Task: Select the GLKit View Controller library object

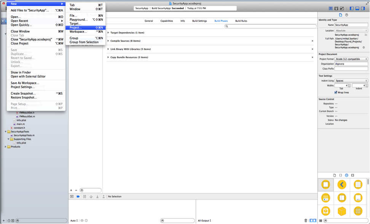Action: [x=325, y=211]
